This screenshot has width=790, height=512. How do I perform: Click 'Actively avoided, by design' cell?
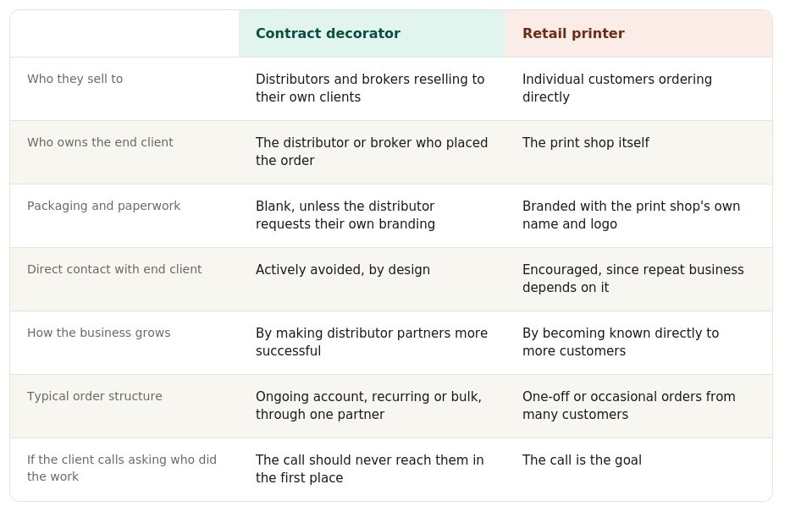click(343, 269)
